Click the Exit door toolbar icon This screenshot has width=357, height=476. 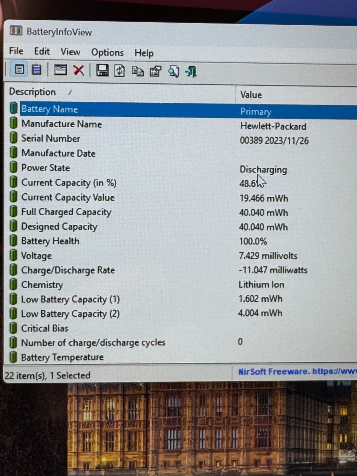point(191,72)
